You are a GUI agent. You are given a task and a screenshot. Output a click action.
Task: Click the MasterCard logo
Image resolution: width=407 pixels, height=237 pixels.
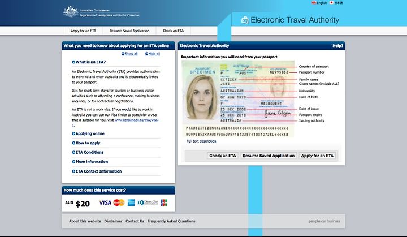click(119, 202)
